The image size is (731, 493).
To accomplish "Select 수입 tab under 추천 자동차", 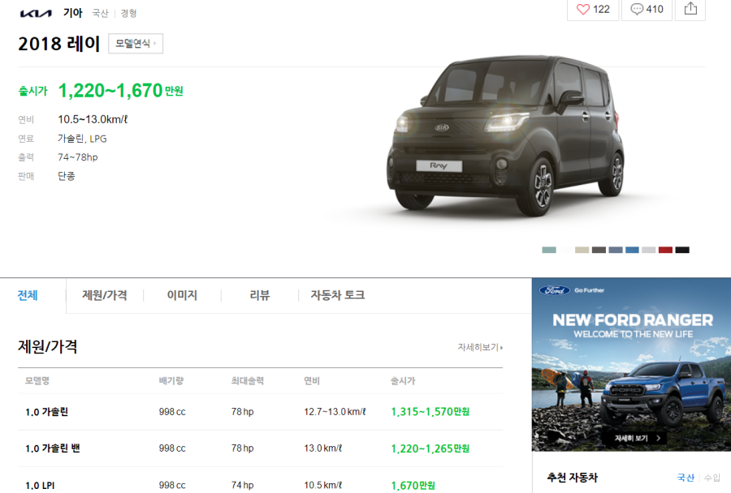I will 712,478.
